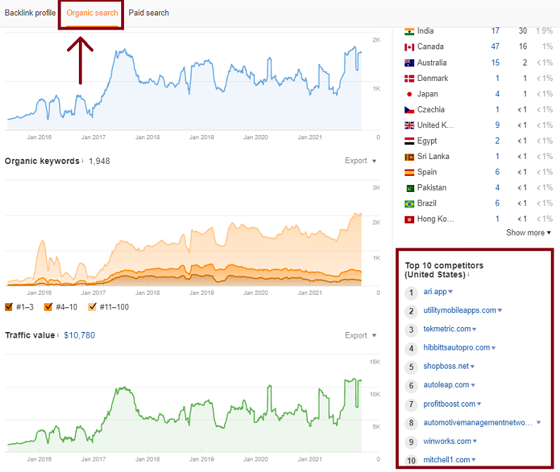Expand dropdown arrow next to shopboss.net
The width and height of the screenshot is (560, 472).
coord(473,366)
